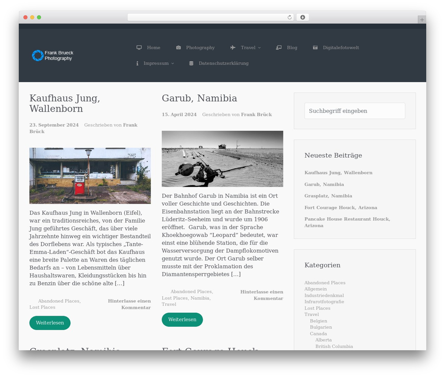Image resolution: width=445 pixels, height=377 pixels.
Task: Expand the Travel dropdown arrow
Action: click(x=259, y=48)
